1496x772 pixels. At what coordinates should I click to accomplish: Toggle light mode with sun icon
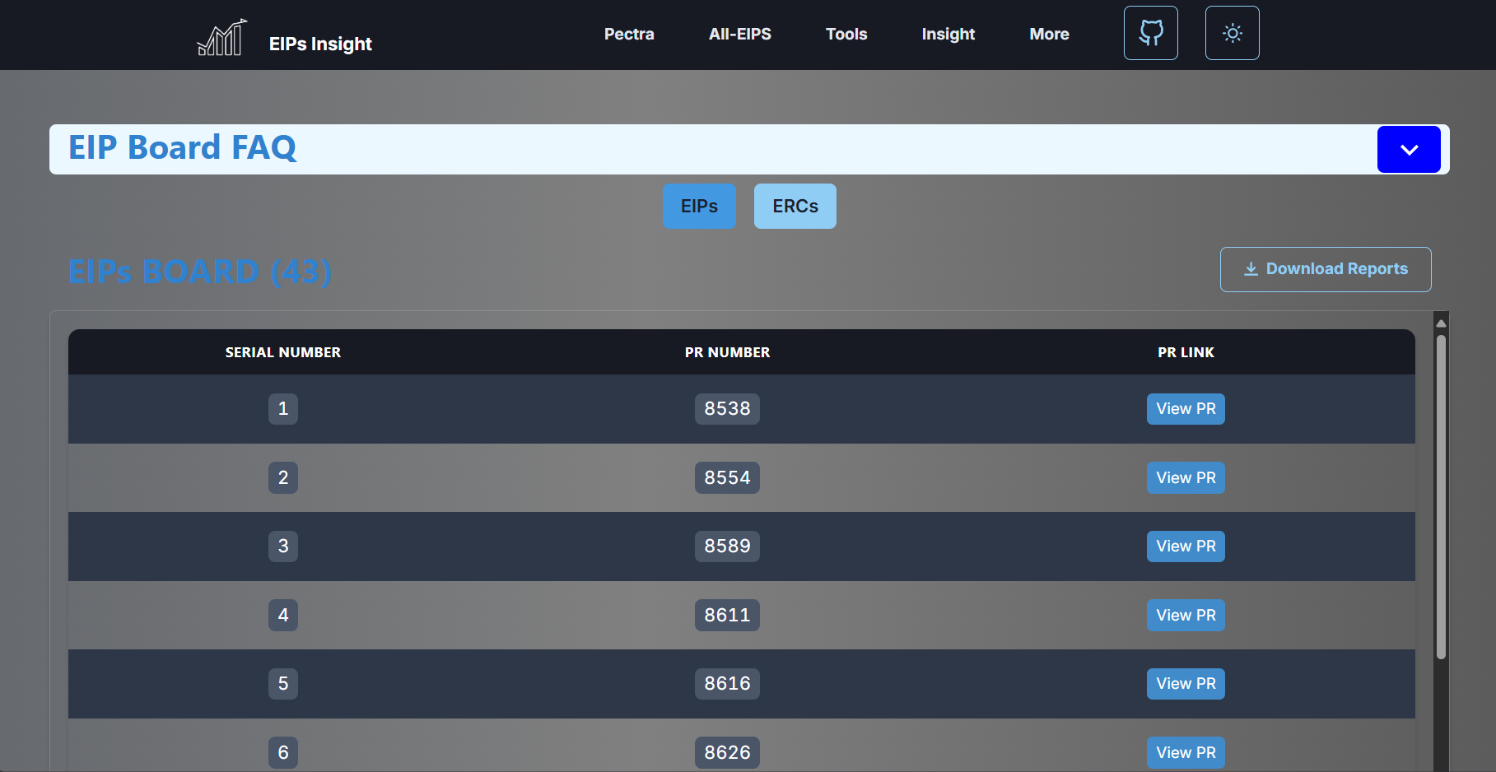1232,33
